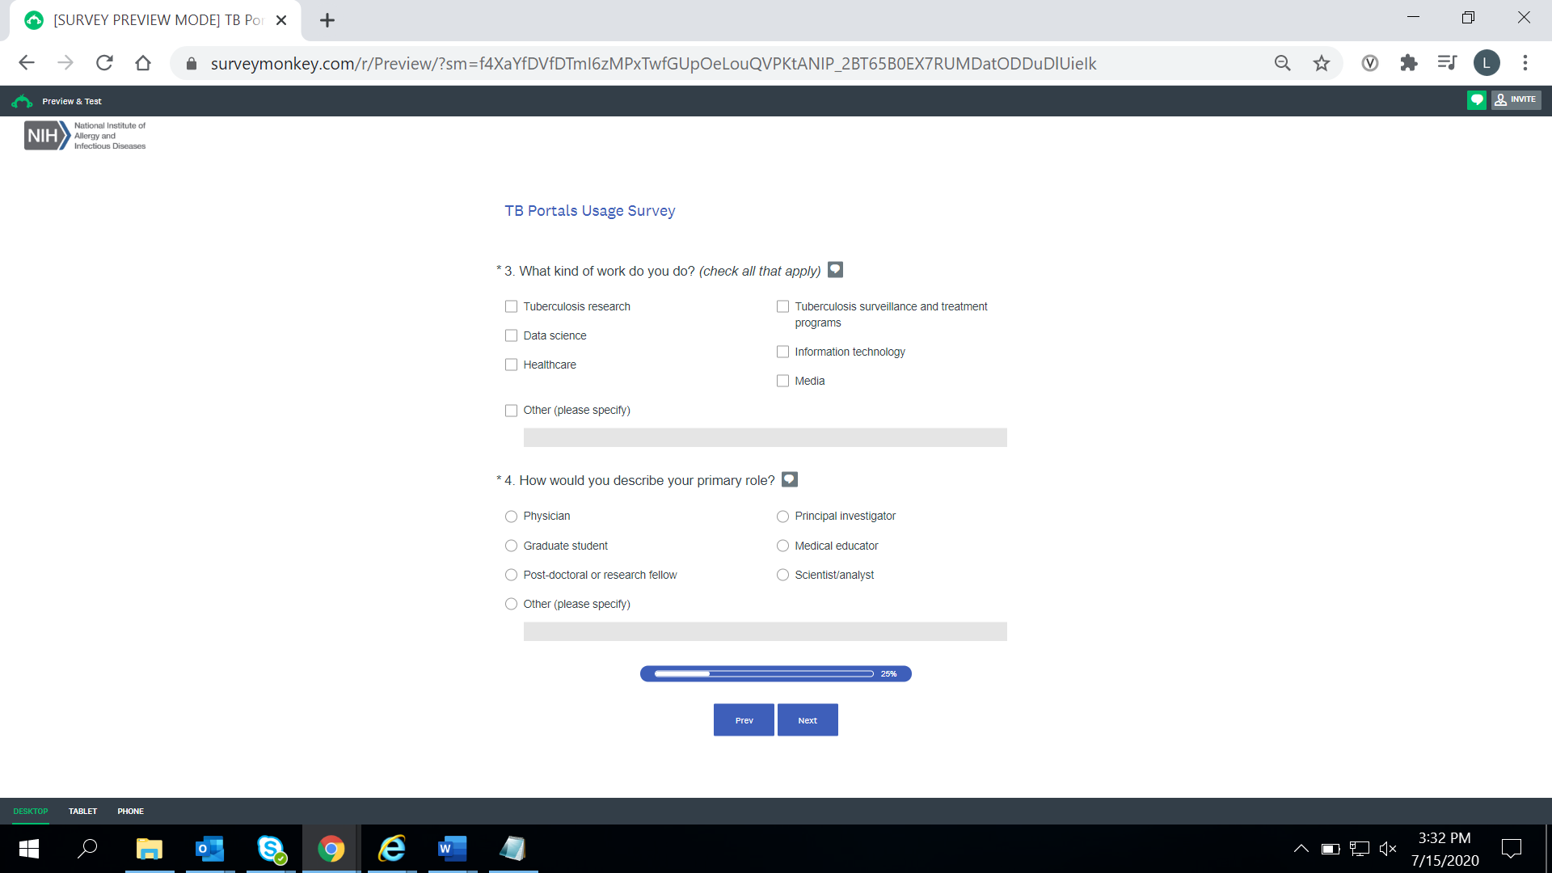Image resolution: width=1552 pixels, height=873 pixels.
Task: Open the Chrome three-dot menu
Action: click(x=1525, y=63)
